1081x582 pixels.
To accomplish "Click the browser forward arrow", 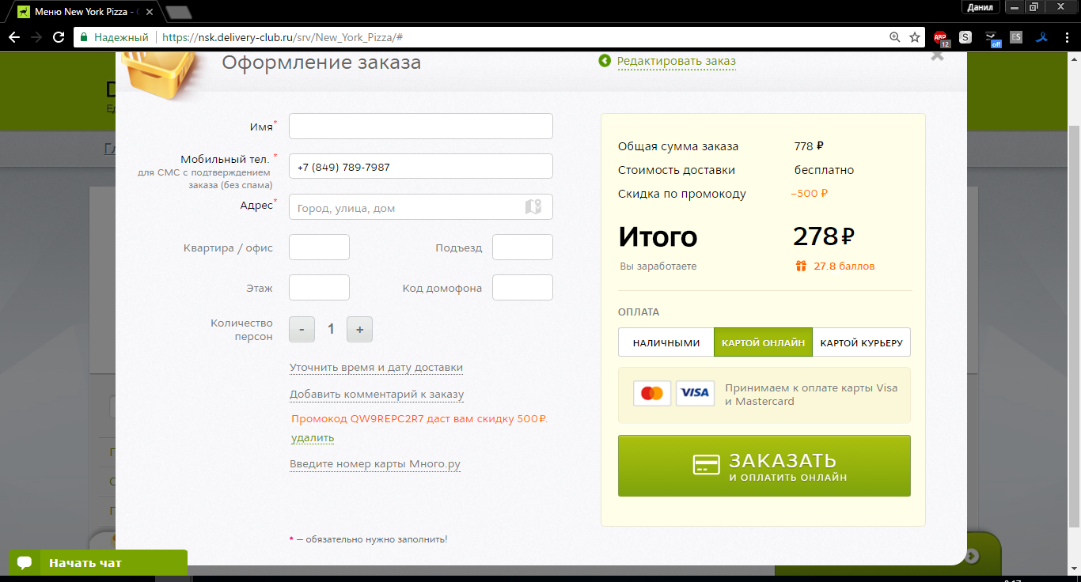I will pyautogui.click(x=36, y=37).
